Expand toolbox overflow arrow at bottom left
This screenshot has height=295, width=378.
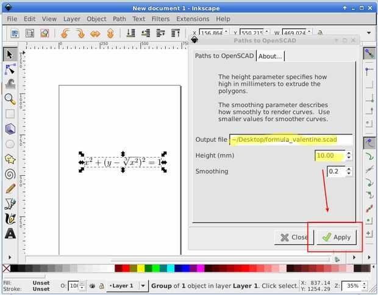tap(10, 257)
